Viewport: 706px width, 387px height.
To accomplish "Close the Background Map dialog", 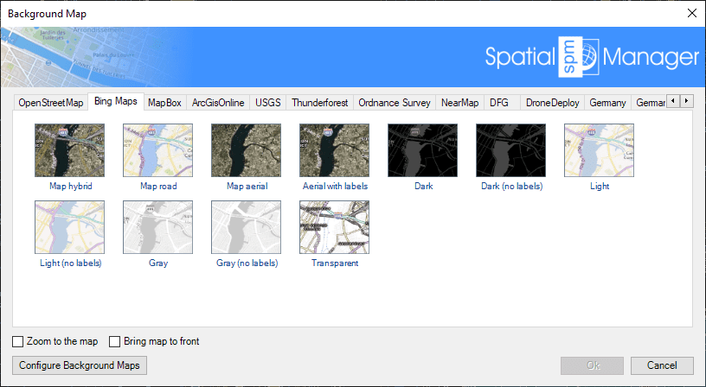I will point(692,13).
